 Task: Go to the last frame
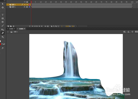click(42, 26)
